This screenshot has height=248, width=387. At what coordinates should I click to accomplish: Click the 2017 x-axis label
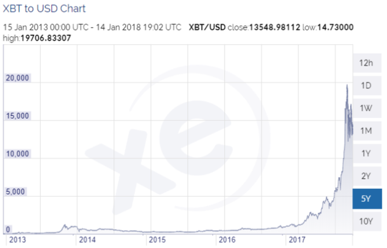297,240
